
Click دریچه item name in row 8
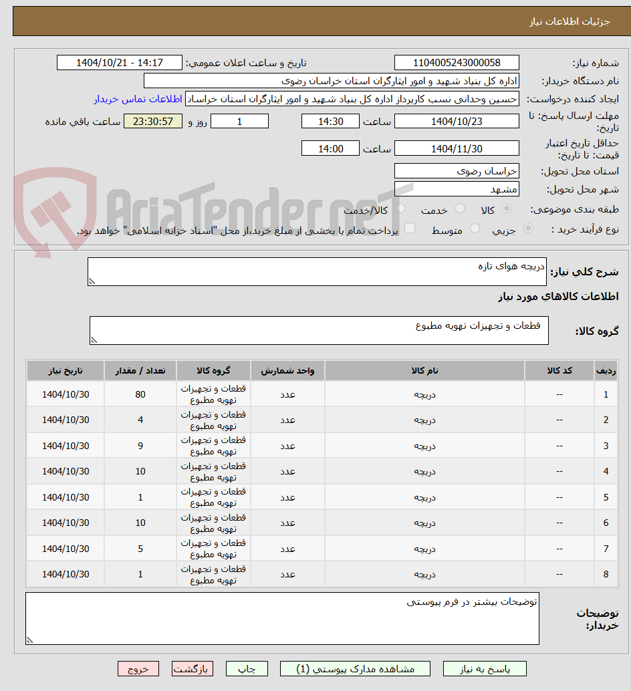(x=424, y=574)
